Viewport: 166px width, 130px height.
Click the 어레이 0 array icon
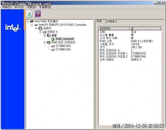tap(44, 32)
